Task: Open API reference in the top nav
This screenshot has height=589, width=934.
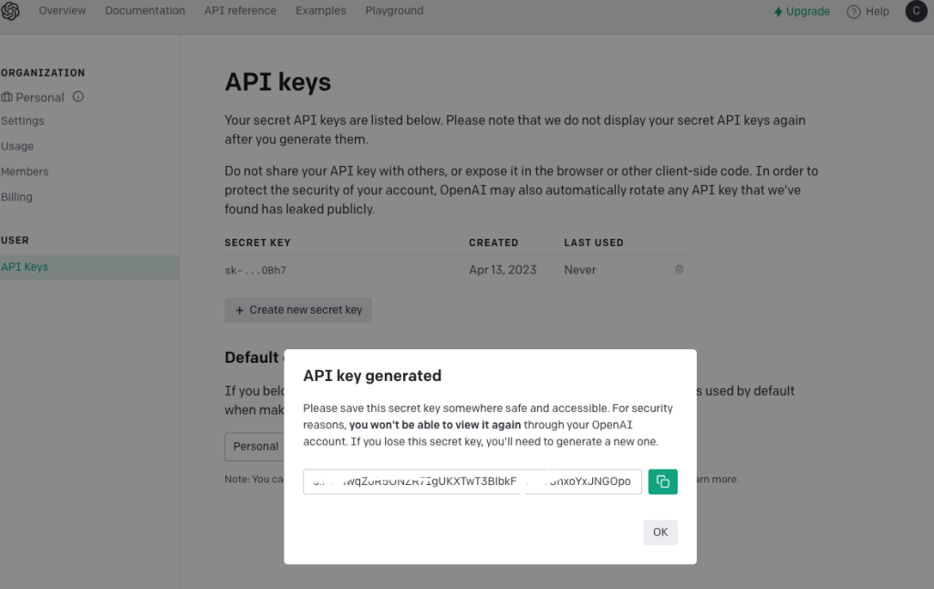Action: 240,11
